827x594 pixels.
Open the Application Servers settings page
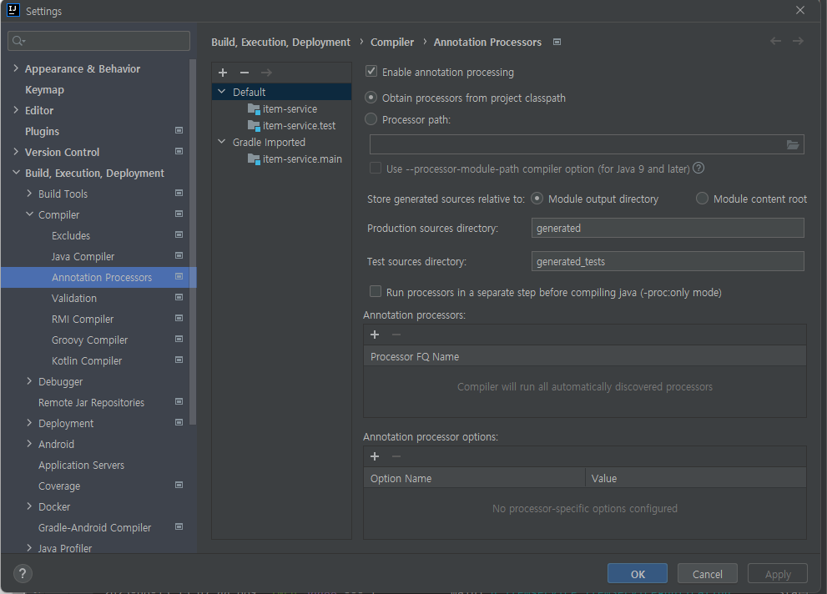tap(81, 466)
